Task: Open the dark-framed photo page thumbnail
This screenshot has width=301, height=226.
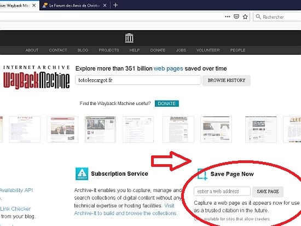Action: coord(100,129)
